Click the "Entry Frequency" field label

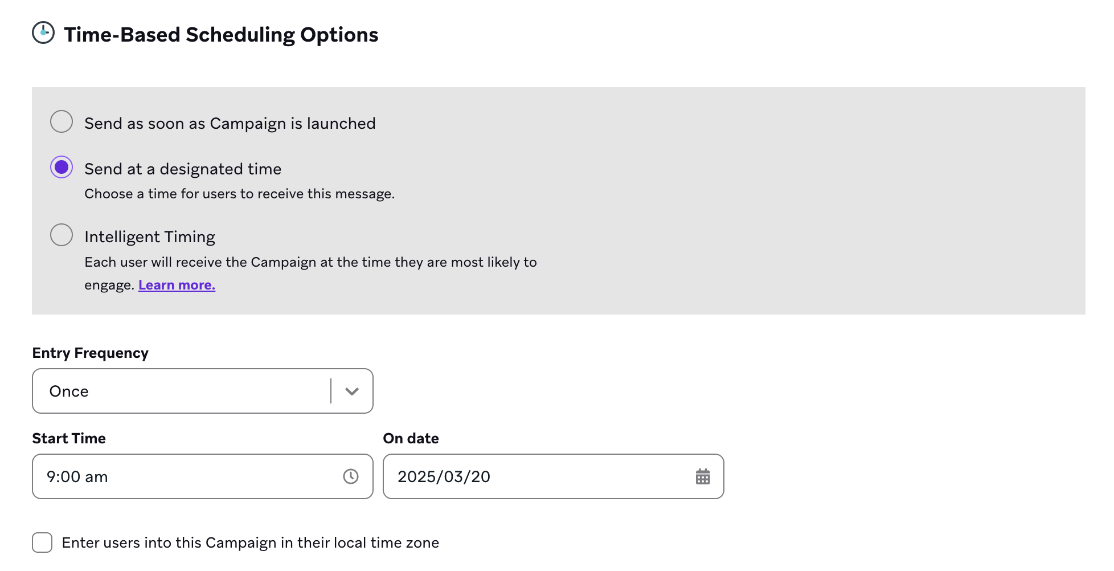(90, 353)
